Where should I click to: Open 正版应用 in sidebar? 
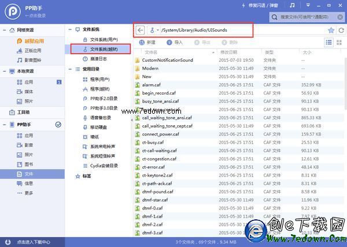point(29,51)
